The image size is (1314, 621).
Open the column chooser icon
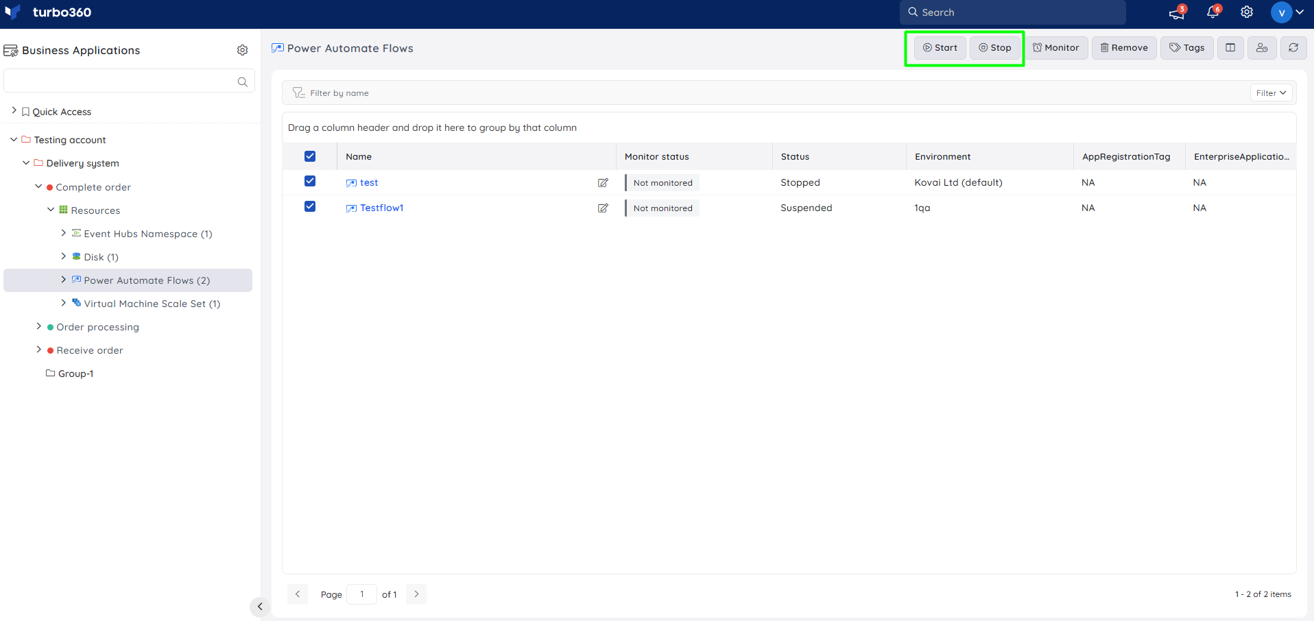[1230, 48]
